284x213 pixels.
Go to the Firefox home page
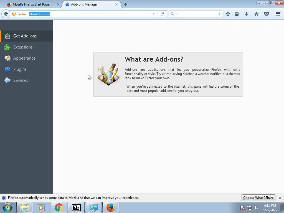[257, 14]
